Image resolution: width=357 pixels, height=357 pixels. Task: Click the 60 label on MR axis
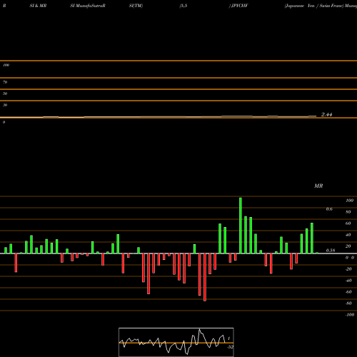point(348,223)
